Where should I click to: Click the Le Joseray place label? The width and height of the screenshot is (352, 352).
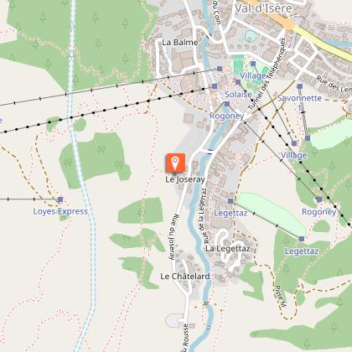(185, 179)
